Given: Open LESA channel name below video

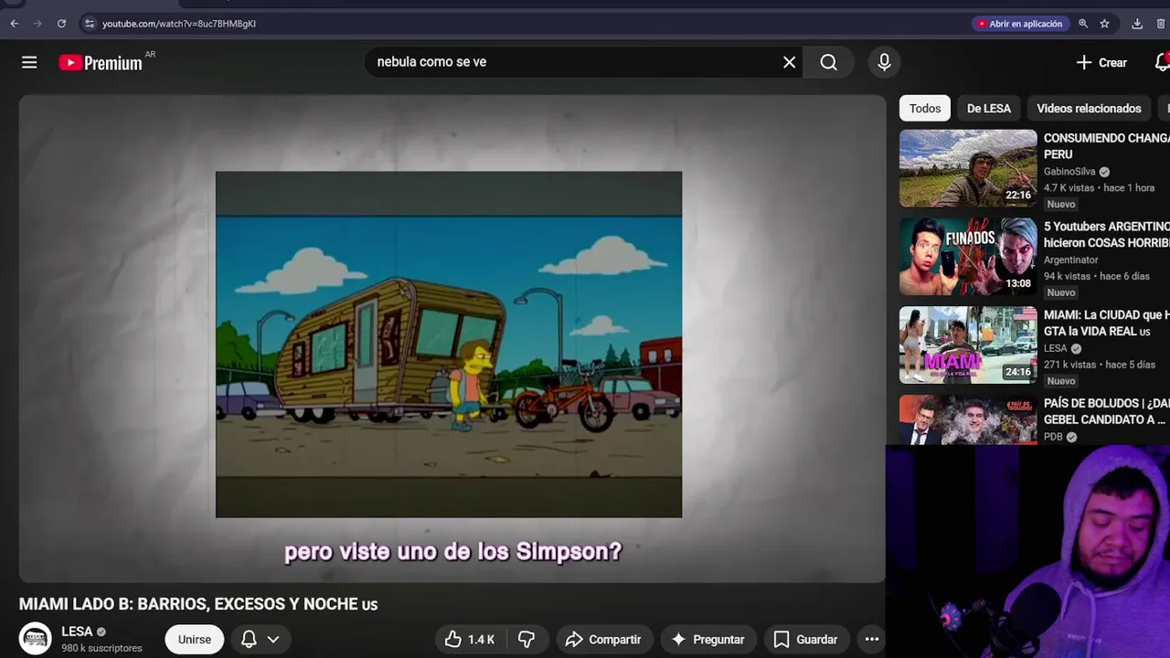Looking at the screenshot, I should [77, 631].
